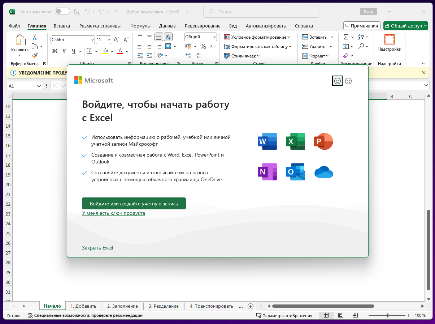Toggle align text left button
The image size is (435, 324).
coord(140,46)
